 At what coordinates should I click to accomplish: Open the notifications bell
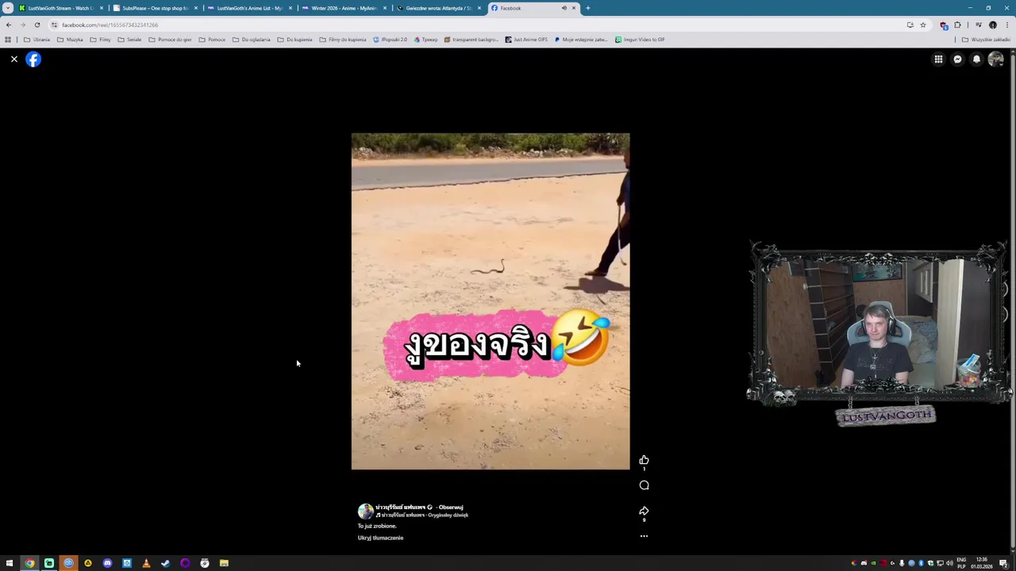[x=976, y=59]
